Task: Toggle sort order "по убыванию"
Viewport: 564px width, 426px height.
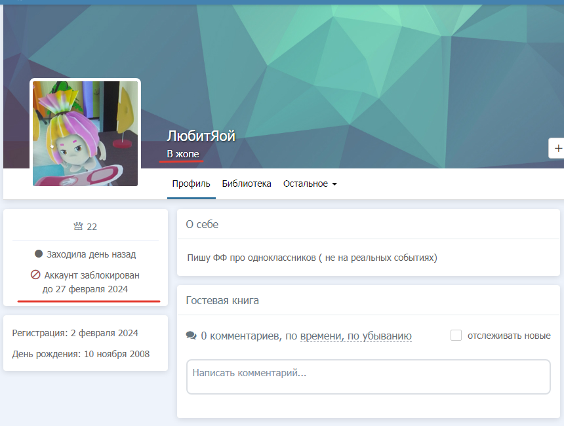Action: pyautogui.click(x=379, y=336)
